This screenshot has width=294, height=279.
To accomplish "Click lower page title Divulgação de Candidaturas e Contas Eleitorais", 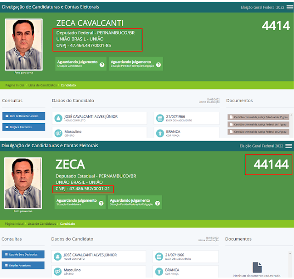I will 50,146.
